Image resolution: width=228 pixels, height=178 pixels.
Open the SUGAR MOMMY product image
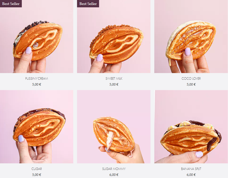click(114, 127)
